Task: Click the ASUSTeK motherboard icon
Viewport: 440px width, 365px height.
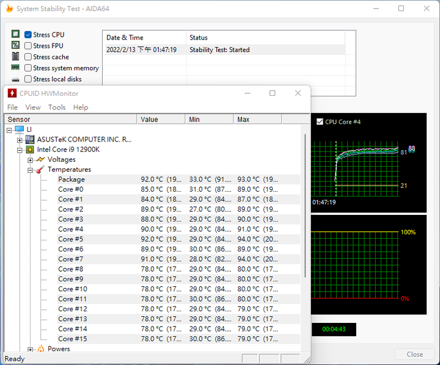Action: (30, 139)
